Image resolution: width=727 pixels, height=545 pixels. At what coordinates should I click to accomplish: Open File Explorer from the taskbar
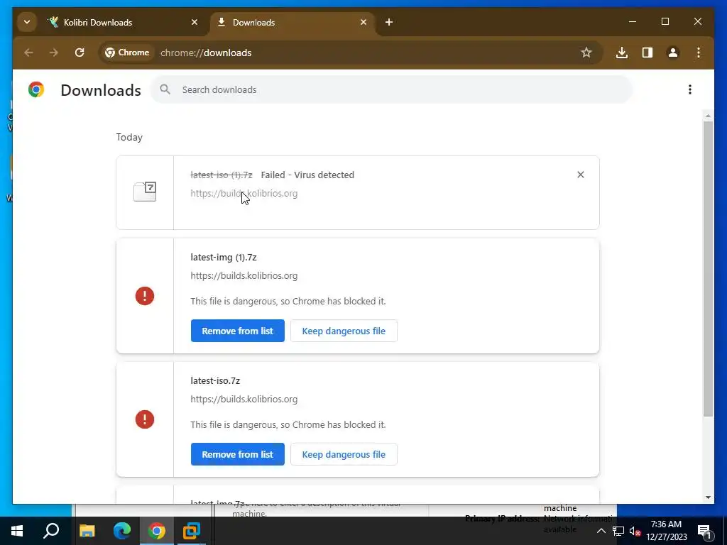pyautogui.click(x=87, y=531)
